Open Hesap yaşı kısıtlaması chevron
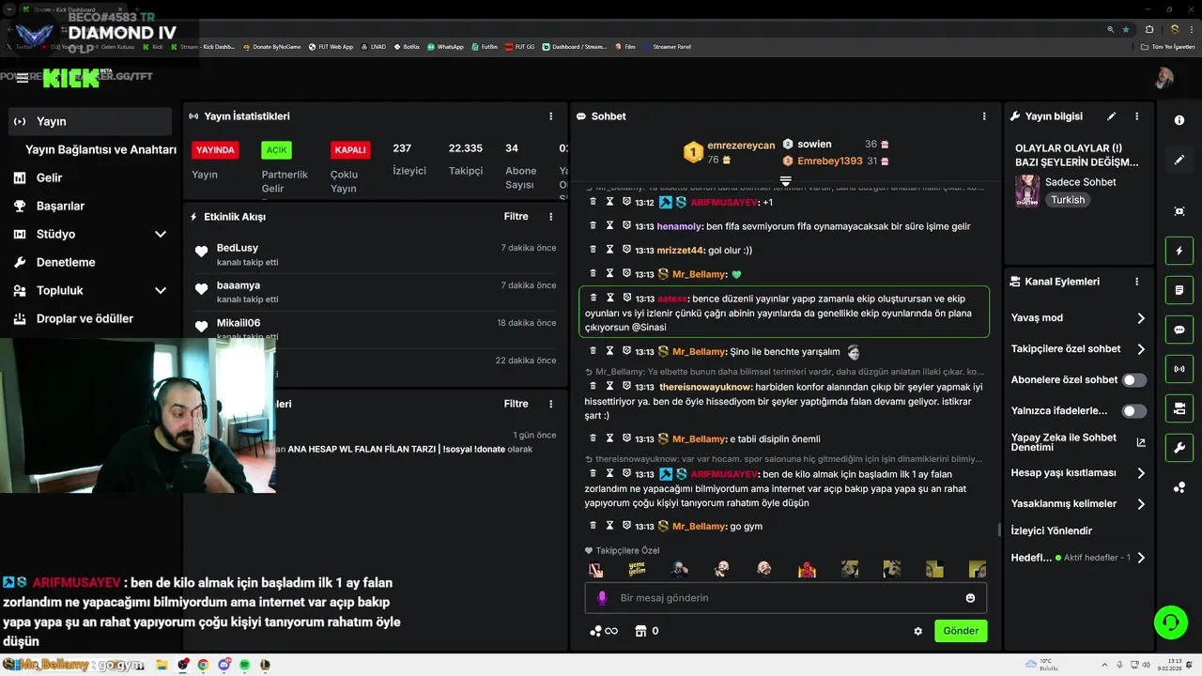This screenshot has height=676, width=1202. point(1141,473)
